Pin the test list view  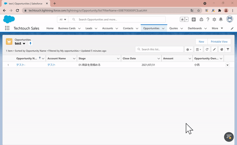click(30, 43)
